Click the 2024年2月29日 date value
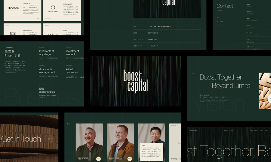Viewport: 271px width, 162px height. [x=153, y=33]
